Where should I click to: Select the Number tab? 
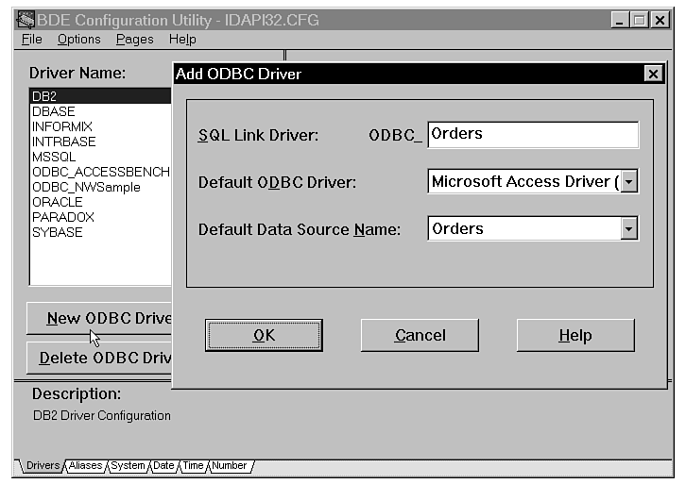pos(229,466)
